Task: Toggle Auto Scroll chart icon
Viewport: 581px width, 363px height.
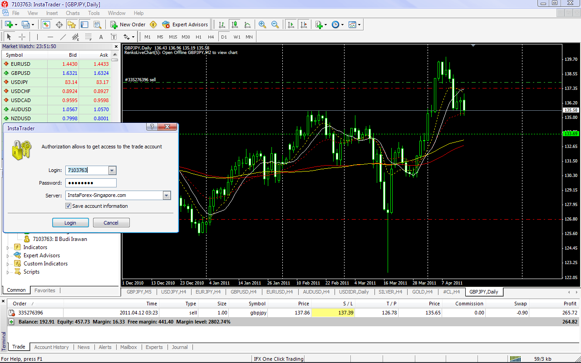Action: coord(290,25)
